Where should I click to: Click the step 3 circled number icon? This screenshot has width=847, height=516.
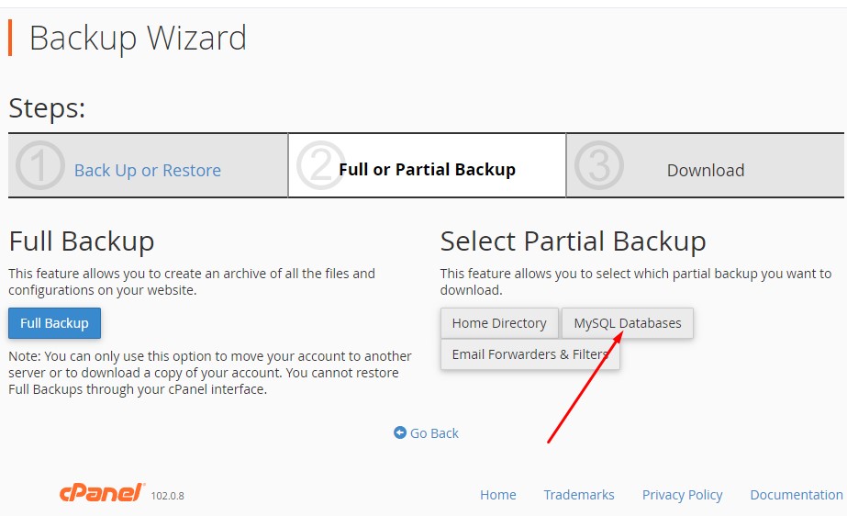(598, 166)
